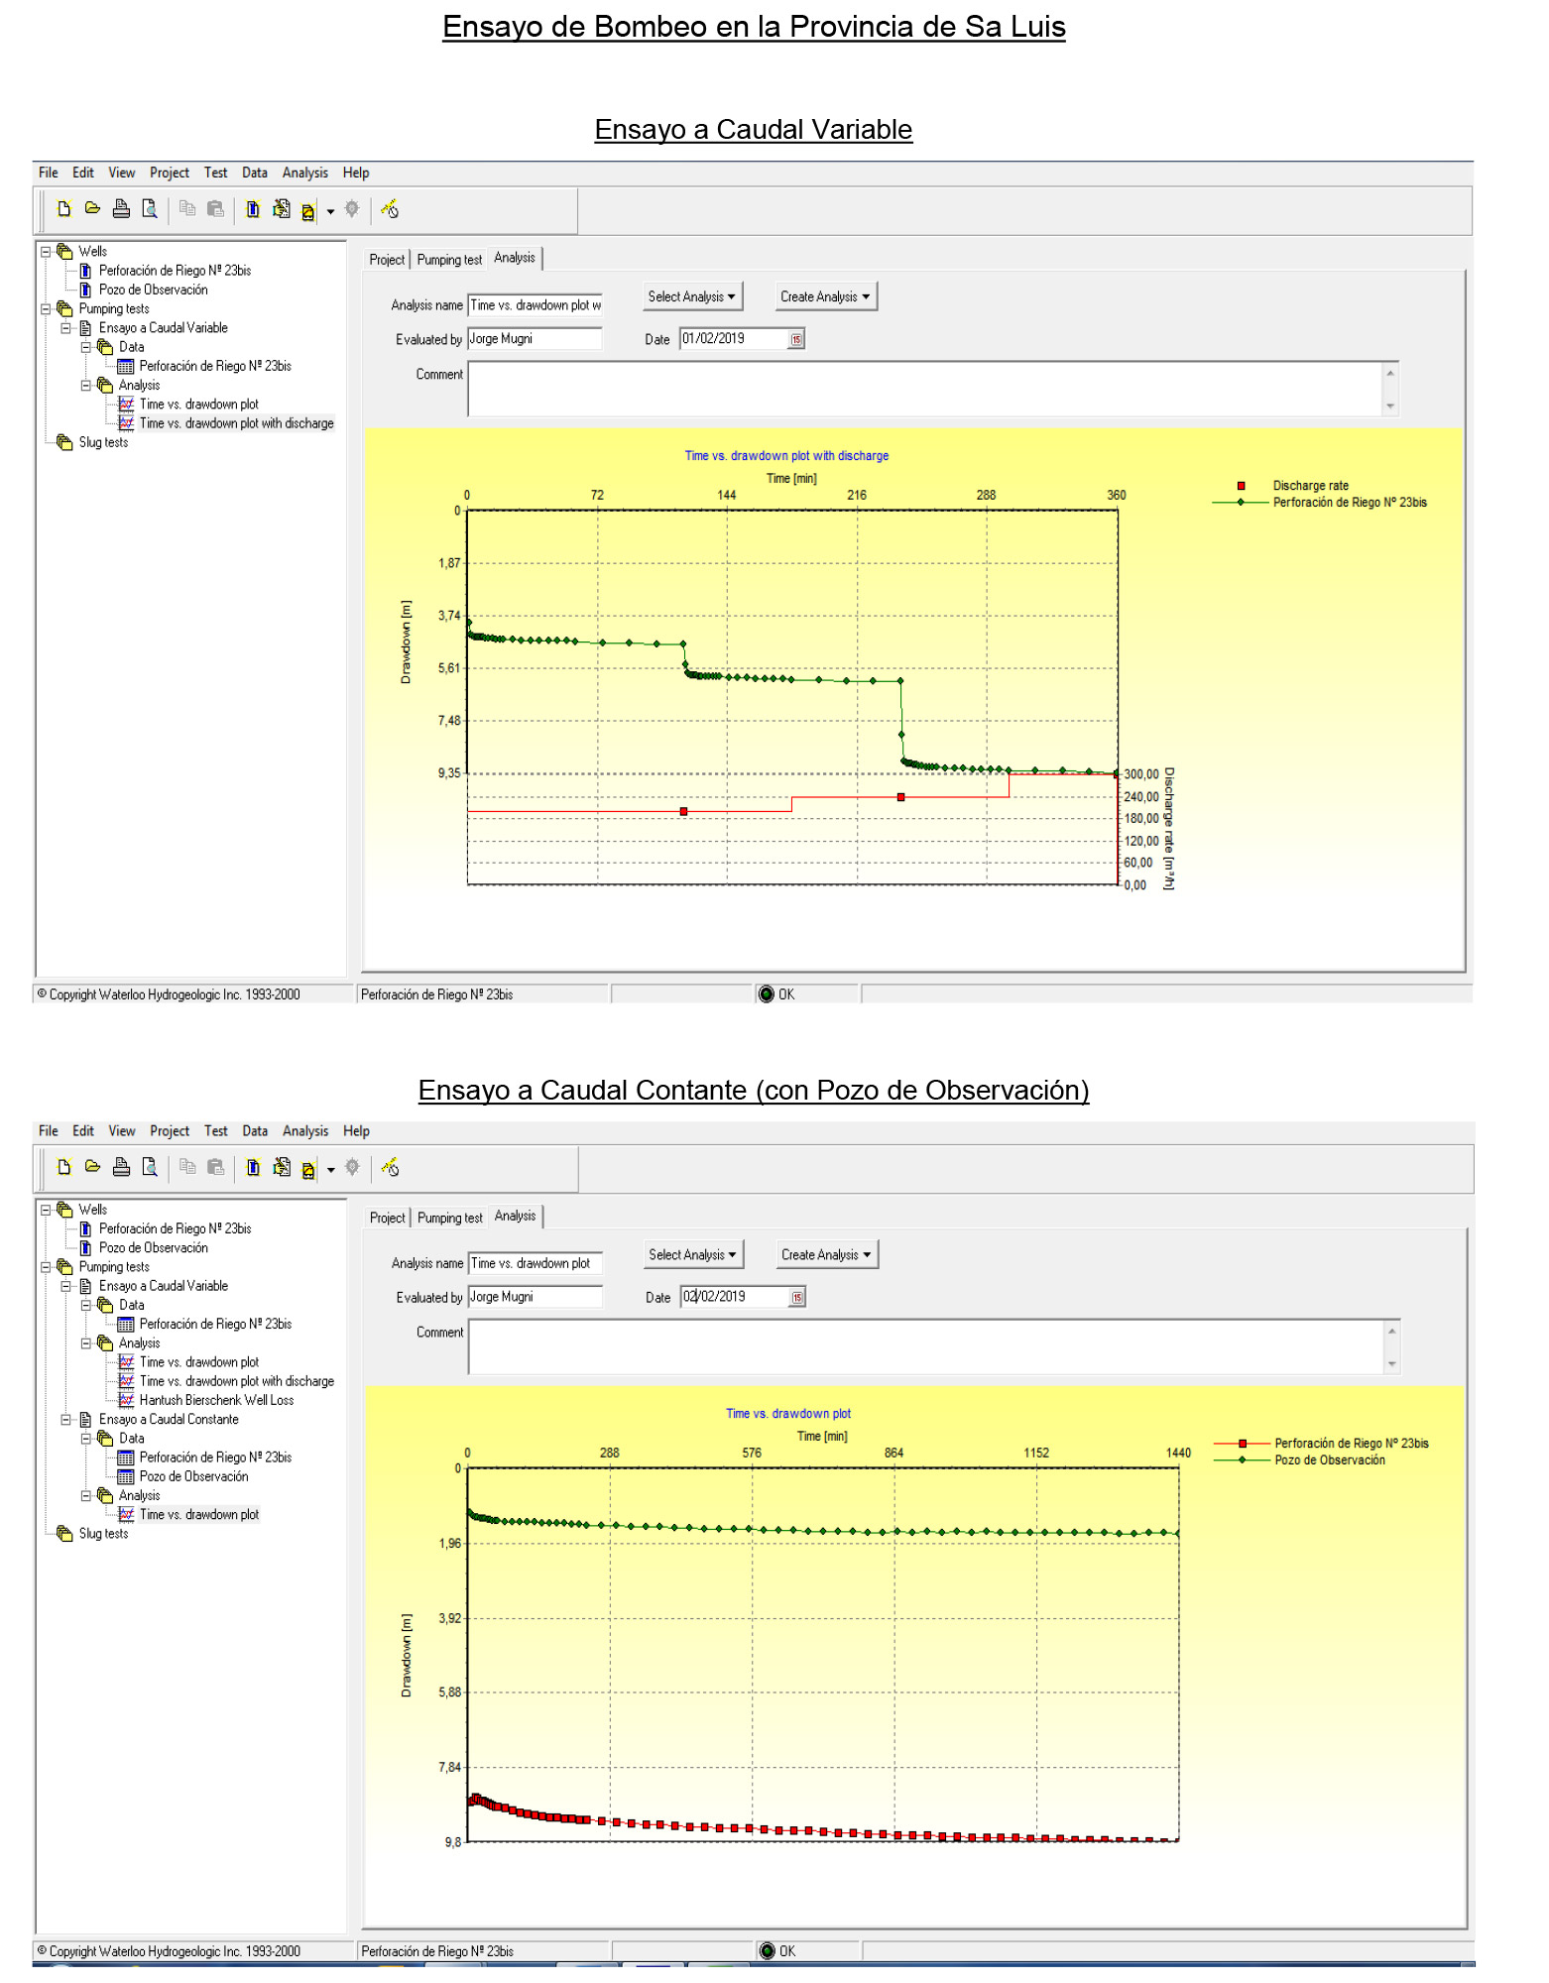The height and width of the screenshot is (1983, 1549).
Task: Open Edit menu in Caudal Variable window
Action: point(83,173)
